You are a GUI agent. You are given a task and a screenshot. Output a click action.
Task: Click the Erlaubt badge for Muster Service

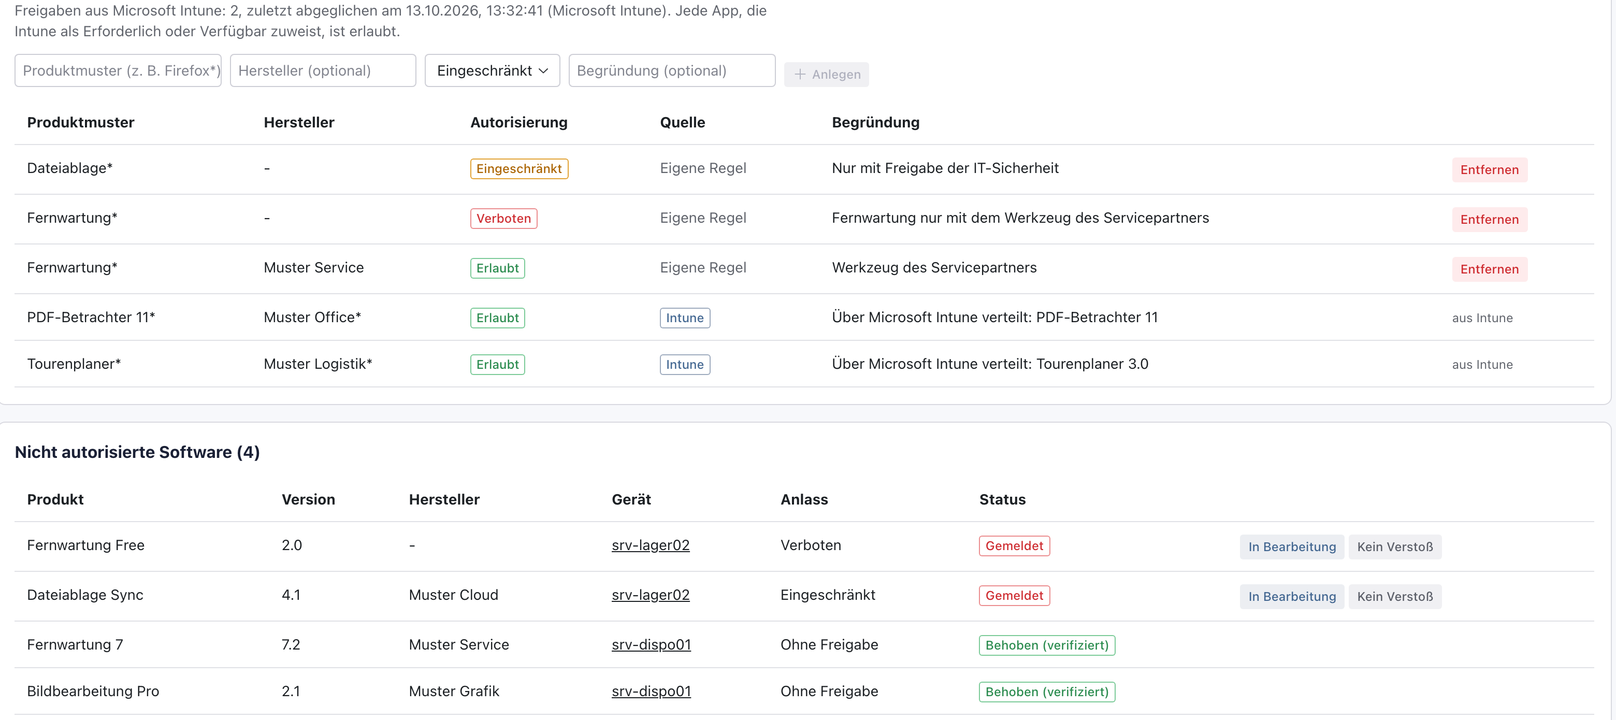497,268
